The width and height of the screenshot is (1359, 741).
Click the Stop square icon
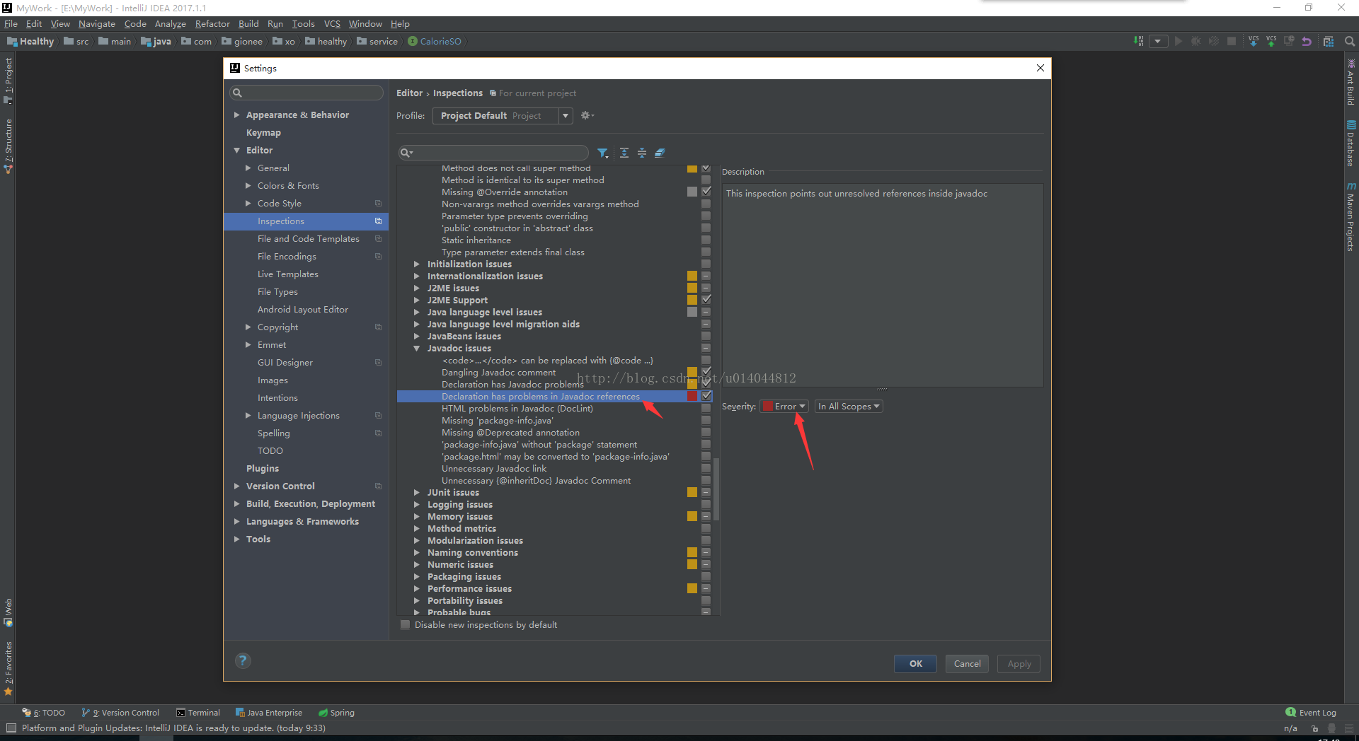pyautogui.click(x=1232, y=41)
